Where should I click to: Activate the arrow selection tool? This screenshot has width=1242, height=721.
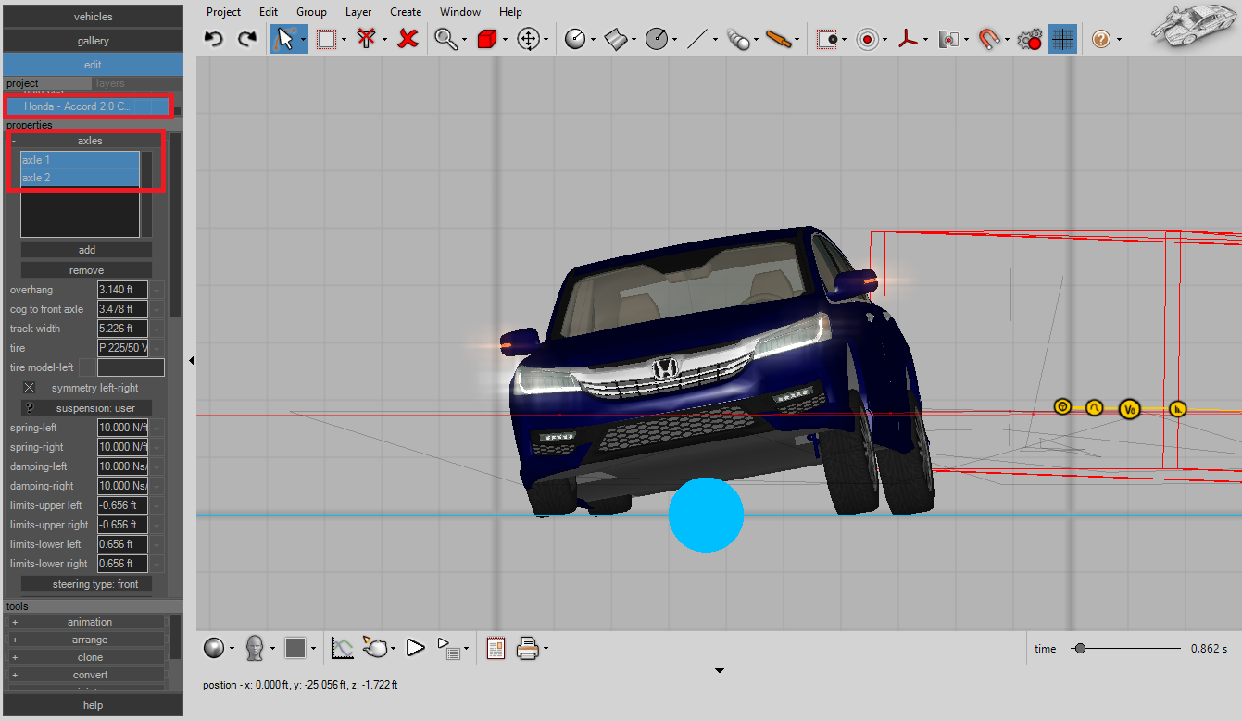[285, 39]
